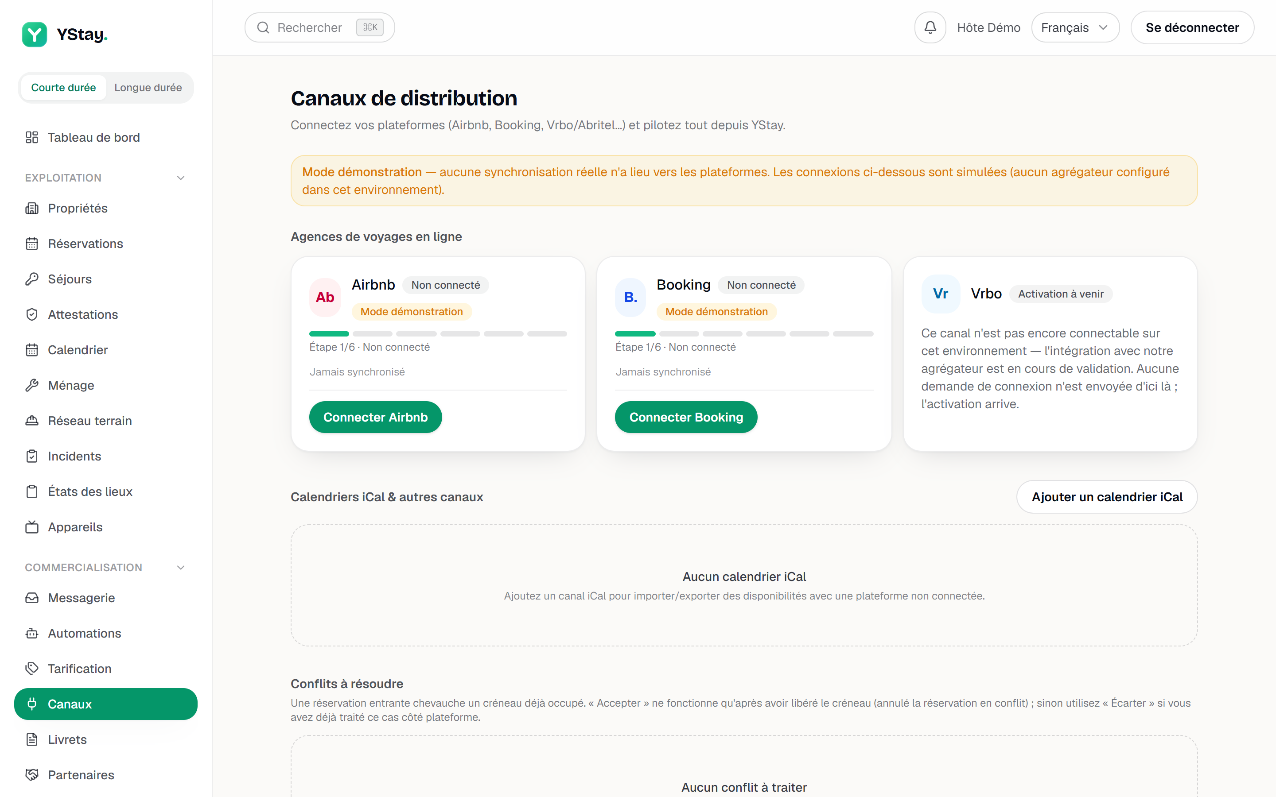Viewport: 1276px width, 797px height.
Task: Click the Canaux plug icon
Action: (x=31, y=704)
